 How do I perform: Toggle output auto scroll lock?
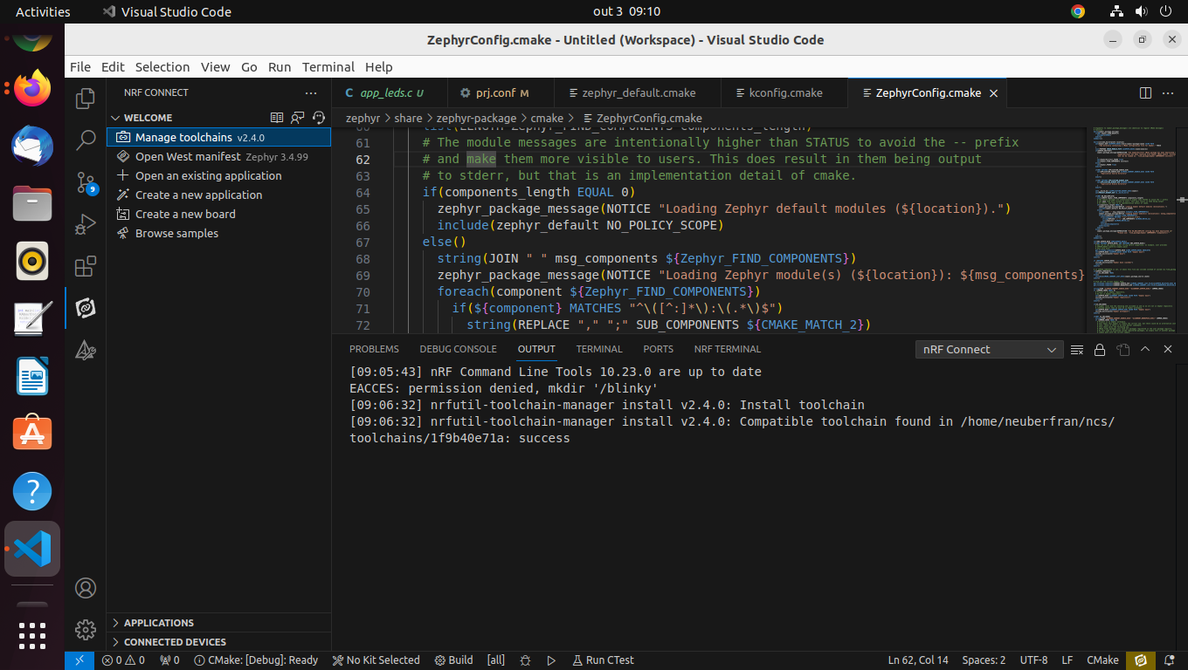(1100, 349)
